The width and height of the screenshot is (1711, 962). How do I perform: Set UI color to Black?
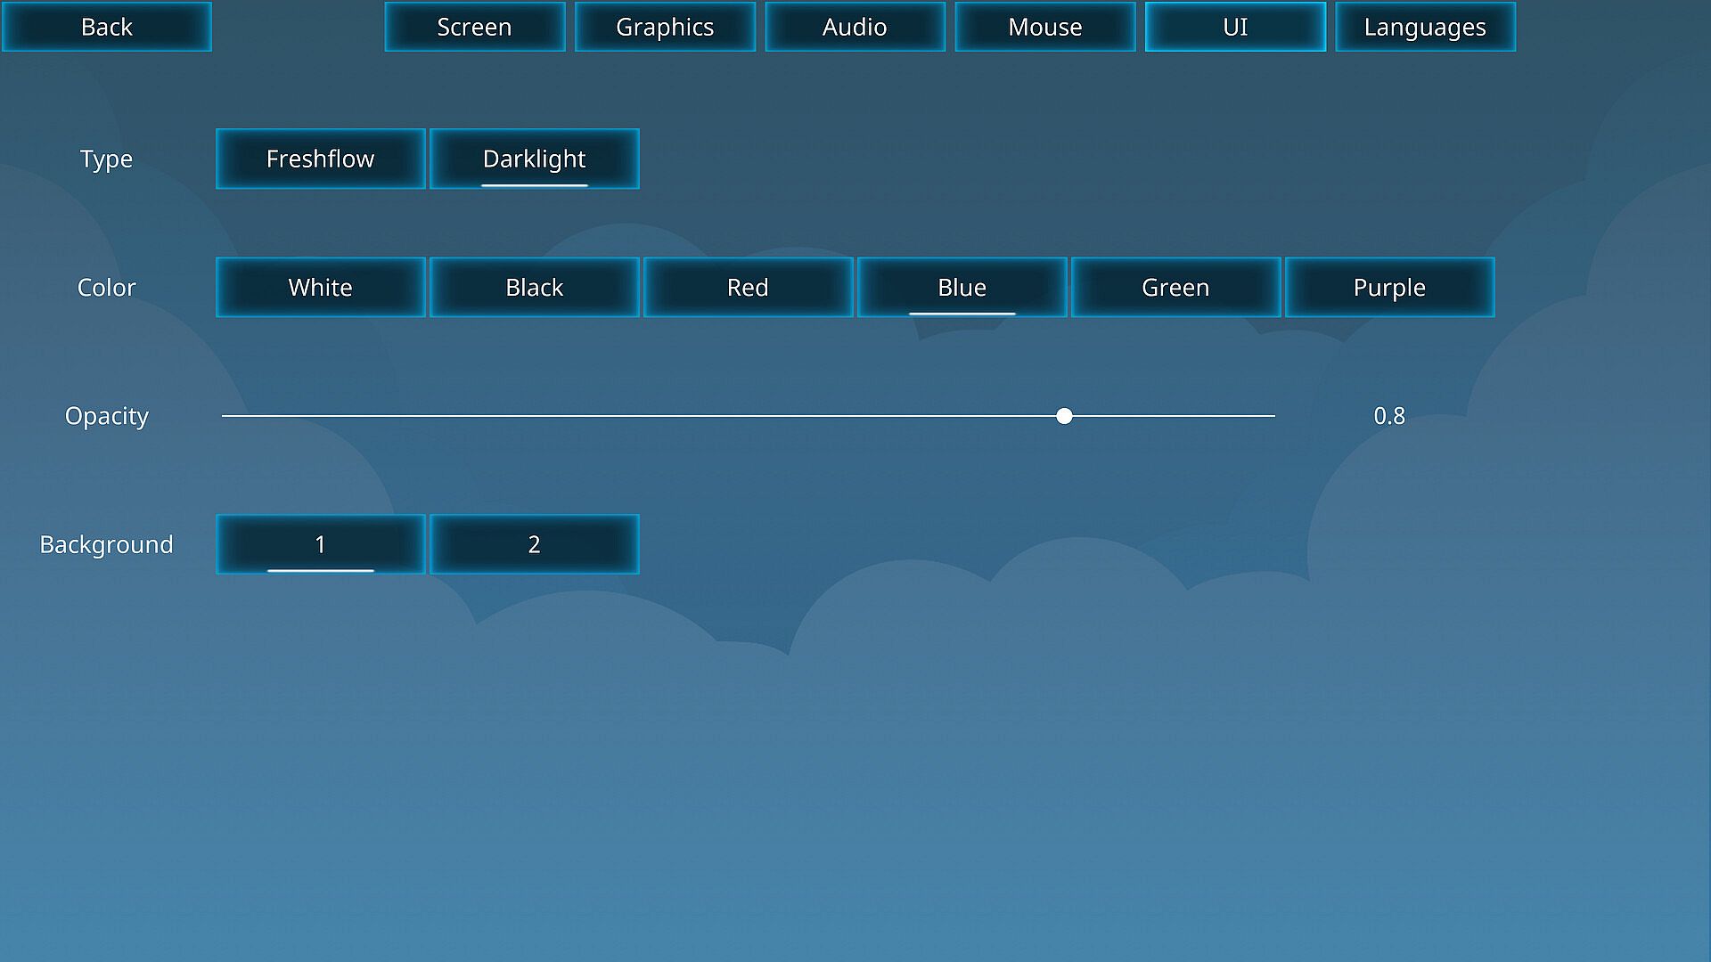click(534, 287)
